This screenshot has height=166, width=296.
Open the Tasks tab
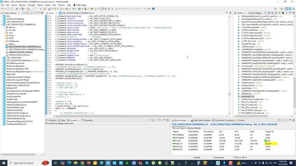point(62,120)
